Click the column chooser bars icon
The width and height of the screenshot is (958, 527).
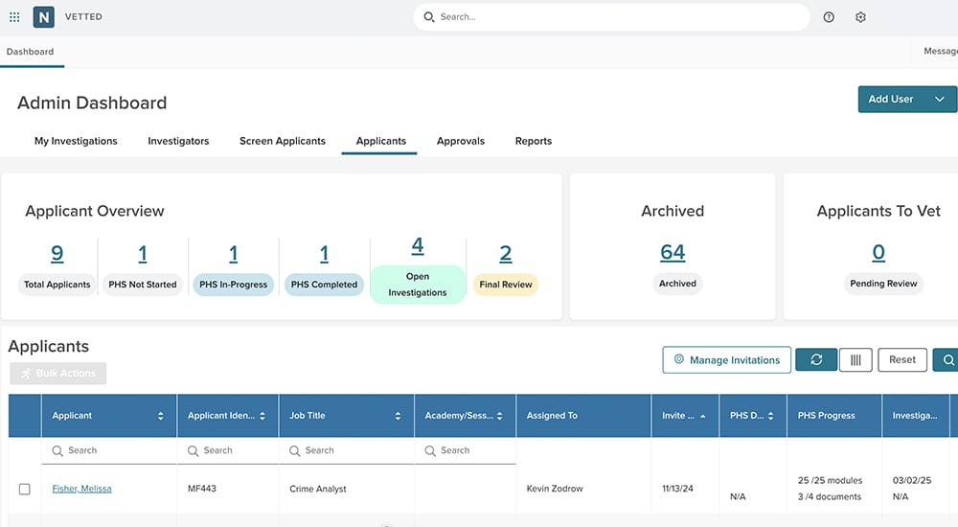point(855,360)
